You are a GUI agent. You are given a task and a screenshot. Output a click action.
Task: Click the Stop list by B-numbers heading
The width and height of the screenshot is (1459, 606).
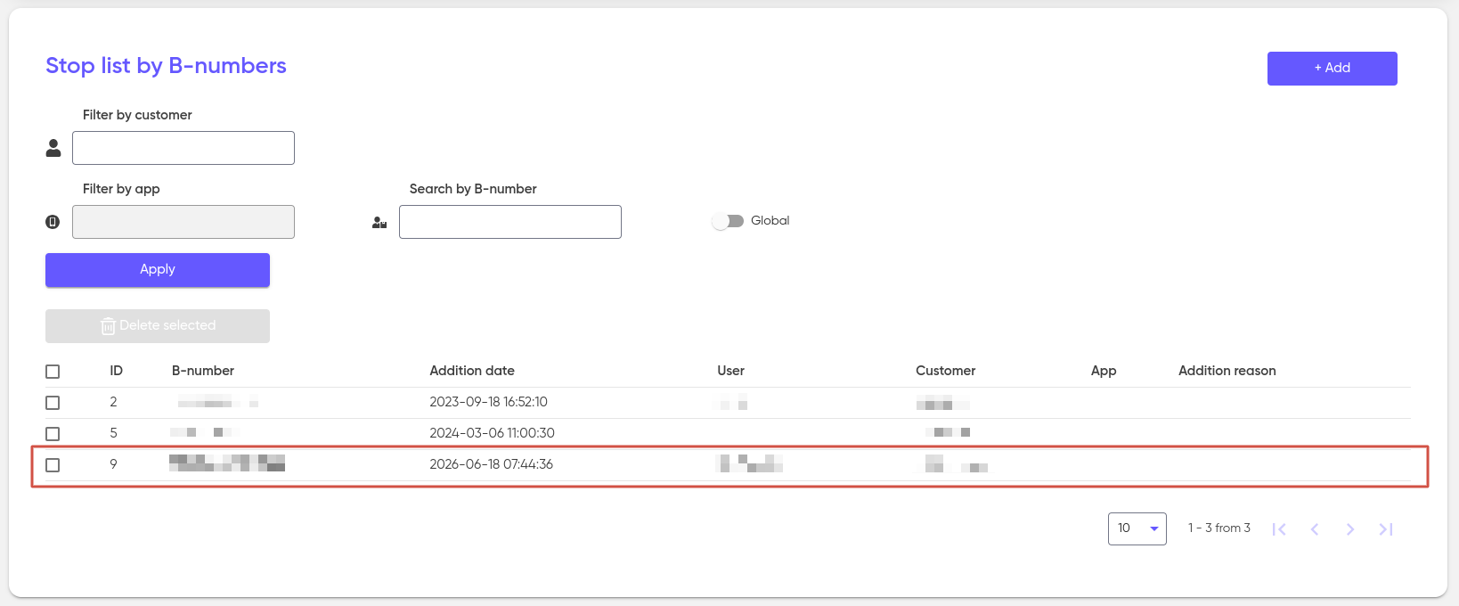coord(166,66)
